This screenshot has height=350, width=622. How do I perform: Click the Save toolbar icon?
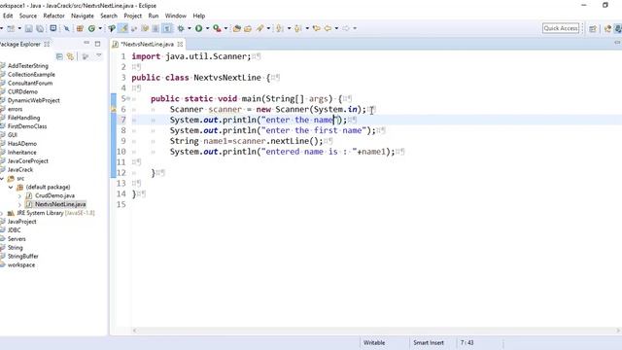pyautogui.click(x=28, y=28)
